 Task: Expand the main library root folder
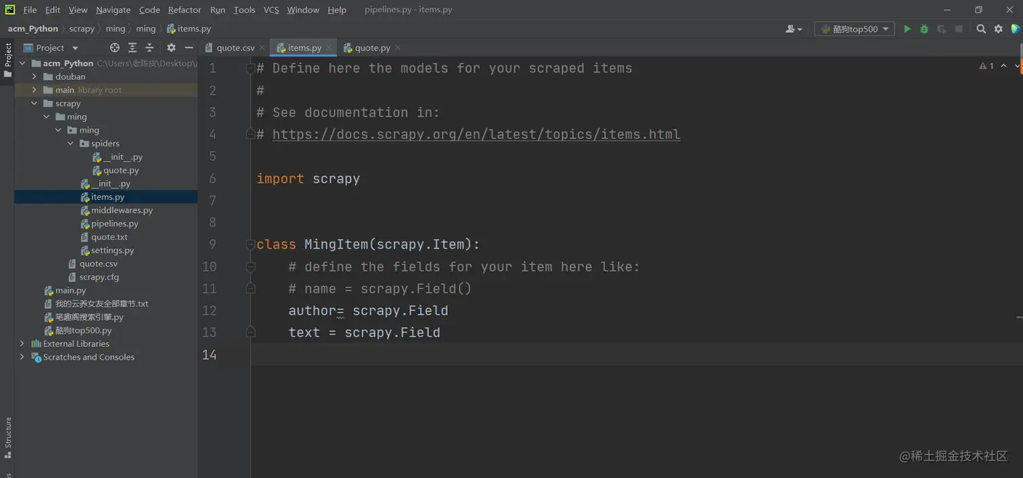pos(35,90)
